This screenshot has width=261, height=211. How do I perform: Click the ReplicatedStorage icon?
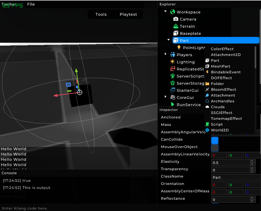click(x=173, y=69)
